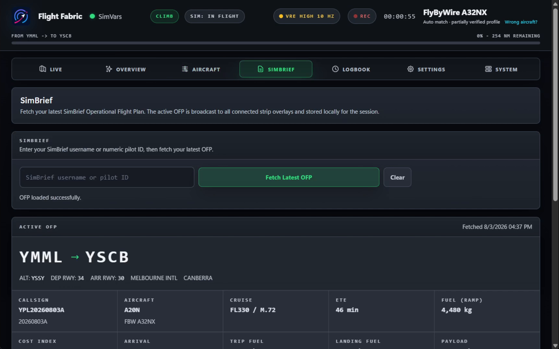Click the Wrong aircraft? link

point(521,22)
